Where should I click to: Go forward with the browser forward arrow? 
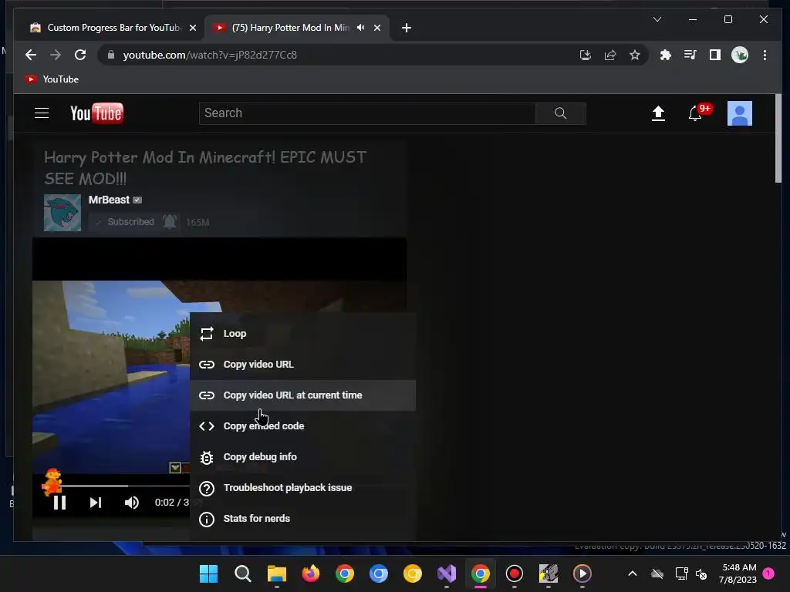pos(56,55)
